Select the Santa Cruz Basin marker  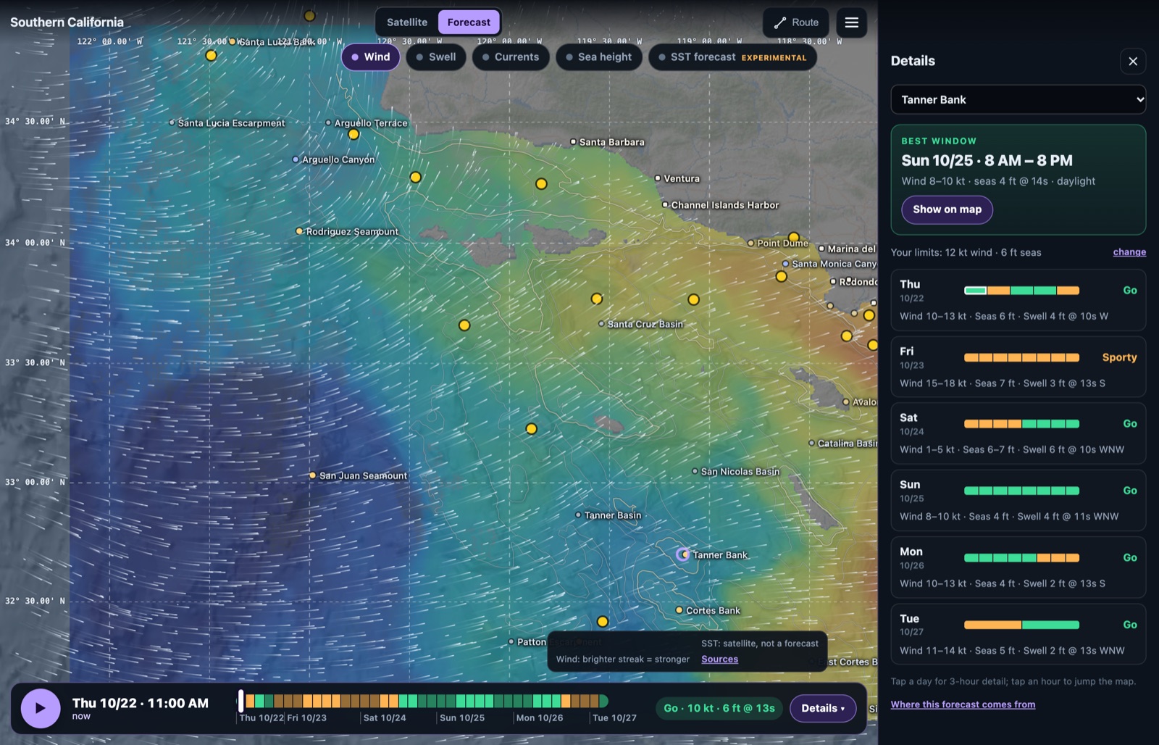tap(601, 324)
